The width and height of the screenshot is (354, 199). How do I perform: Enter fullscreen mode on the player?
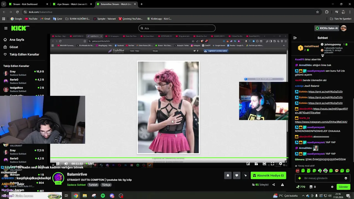pos(272,164)
